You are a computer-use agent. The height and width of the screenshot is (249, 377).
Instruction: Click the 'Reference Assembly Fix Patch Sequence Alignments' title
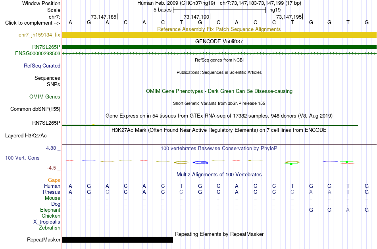(219, 29)
